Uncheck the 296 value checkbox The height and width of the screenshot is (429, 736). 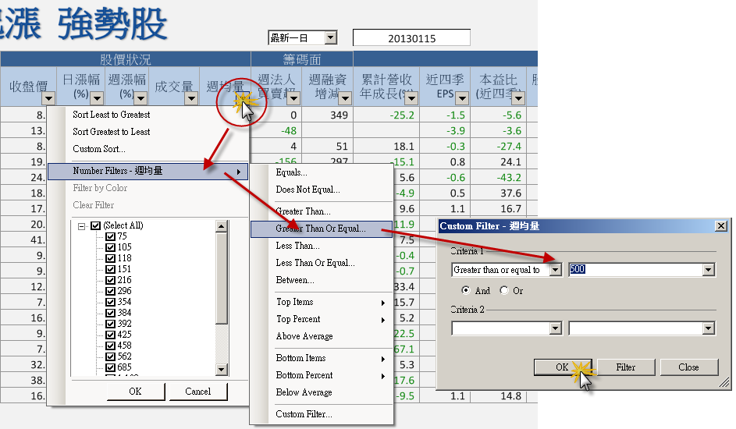[x=110, y=291]
